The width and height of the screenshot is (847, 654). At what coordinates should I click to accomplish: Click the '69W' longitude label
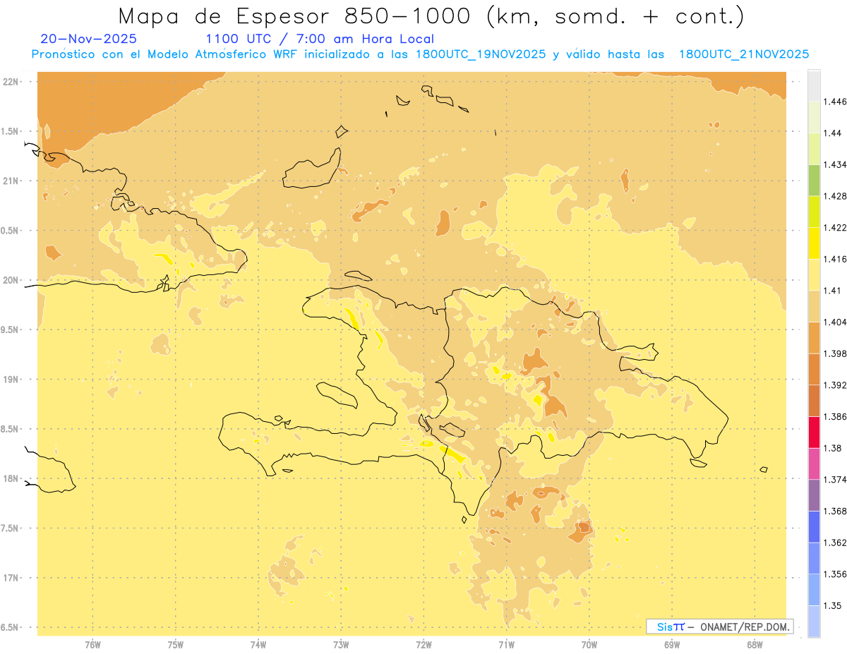(x=672, y=644)
